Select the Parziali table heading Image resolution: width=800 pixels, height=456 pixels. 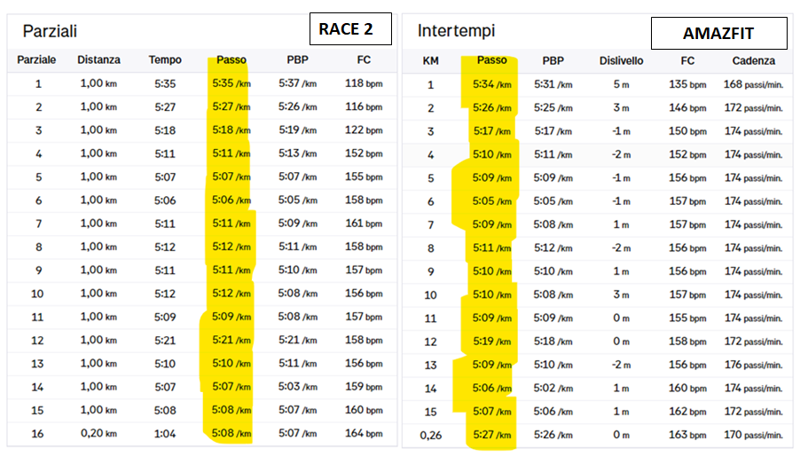[50, 31]
